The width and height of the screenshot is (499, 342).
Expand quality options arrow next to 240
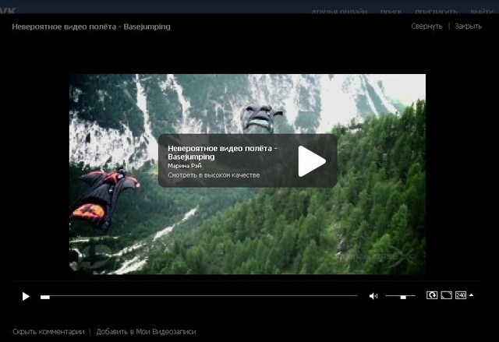(x=471, y=295)
